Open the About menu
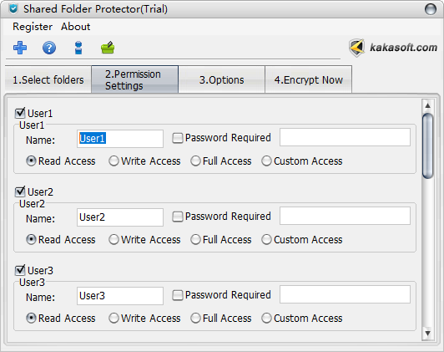 pyautogui.click(x=76, y=27)
